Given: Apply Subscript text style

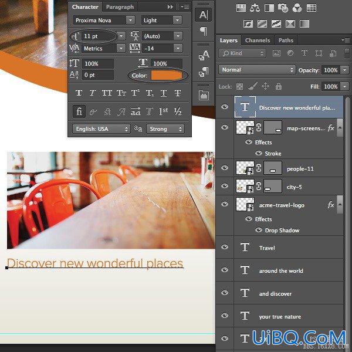Looking at the screenshot, I should 149,93.
